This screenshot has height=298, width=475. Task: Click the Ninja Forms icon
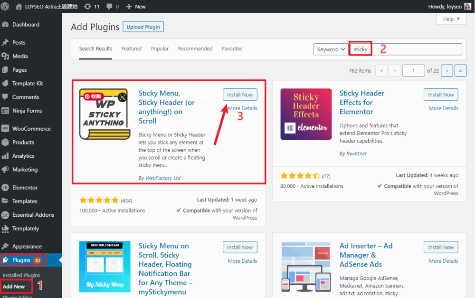click(5, 111)
